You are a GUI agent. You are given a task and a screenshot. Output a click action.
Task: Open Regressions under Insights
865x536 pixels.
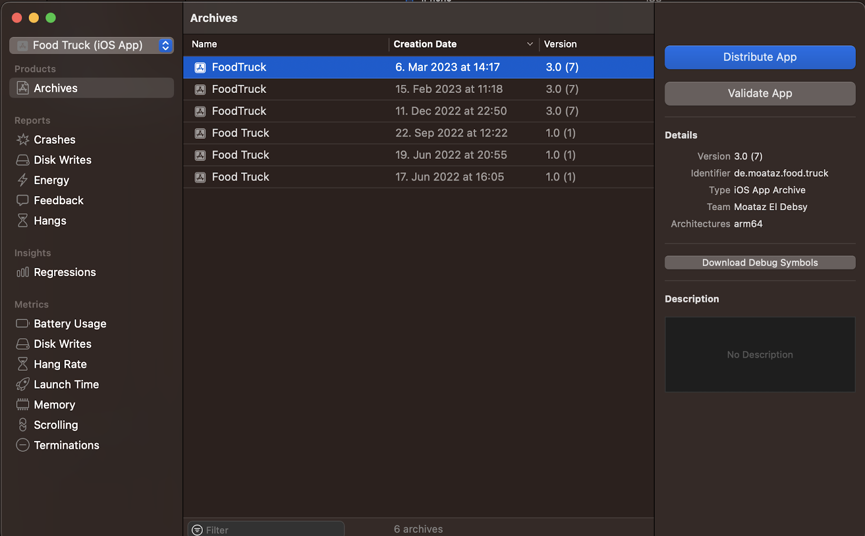65,272
